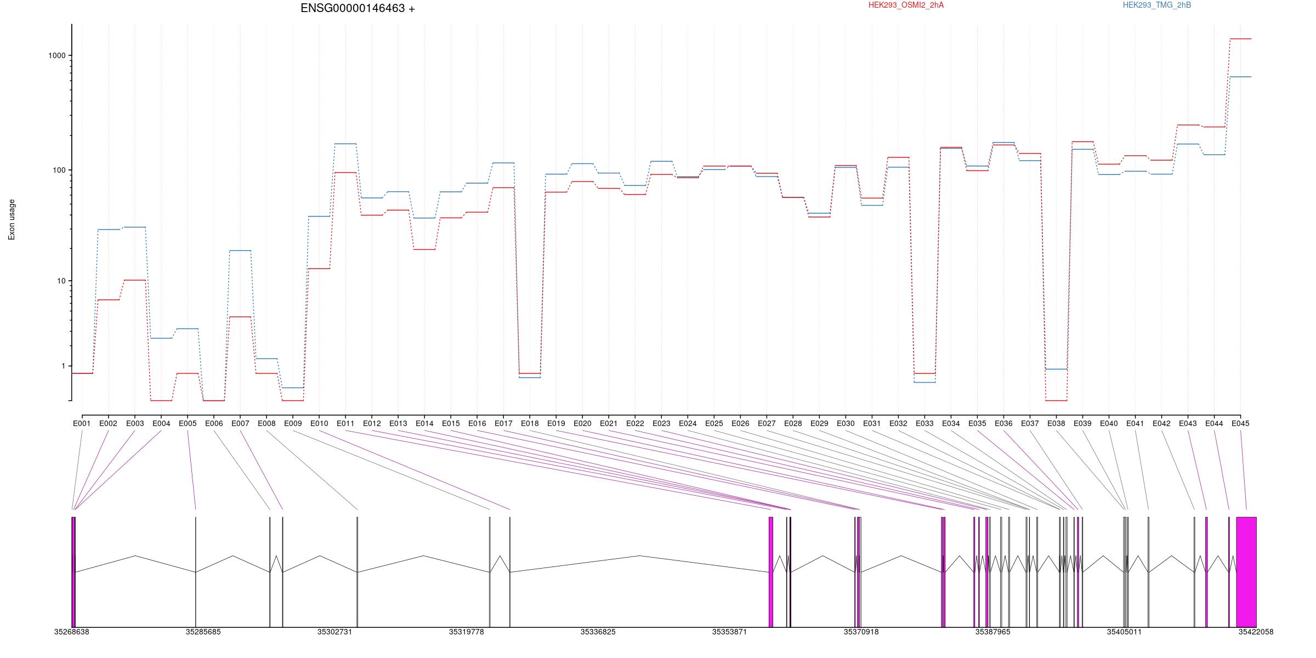Click exon label E002

[x=108, y=423]
